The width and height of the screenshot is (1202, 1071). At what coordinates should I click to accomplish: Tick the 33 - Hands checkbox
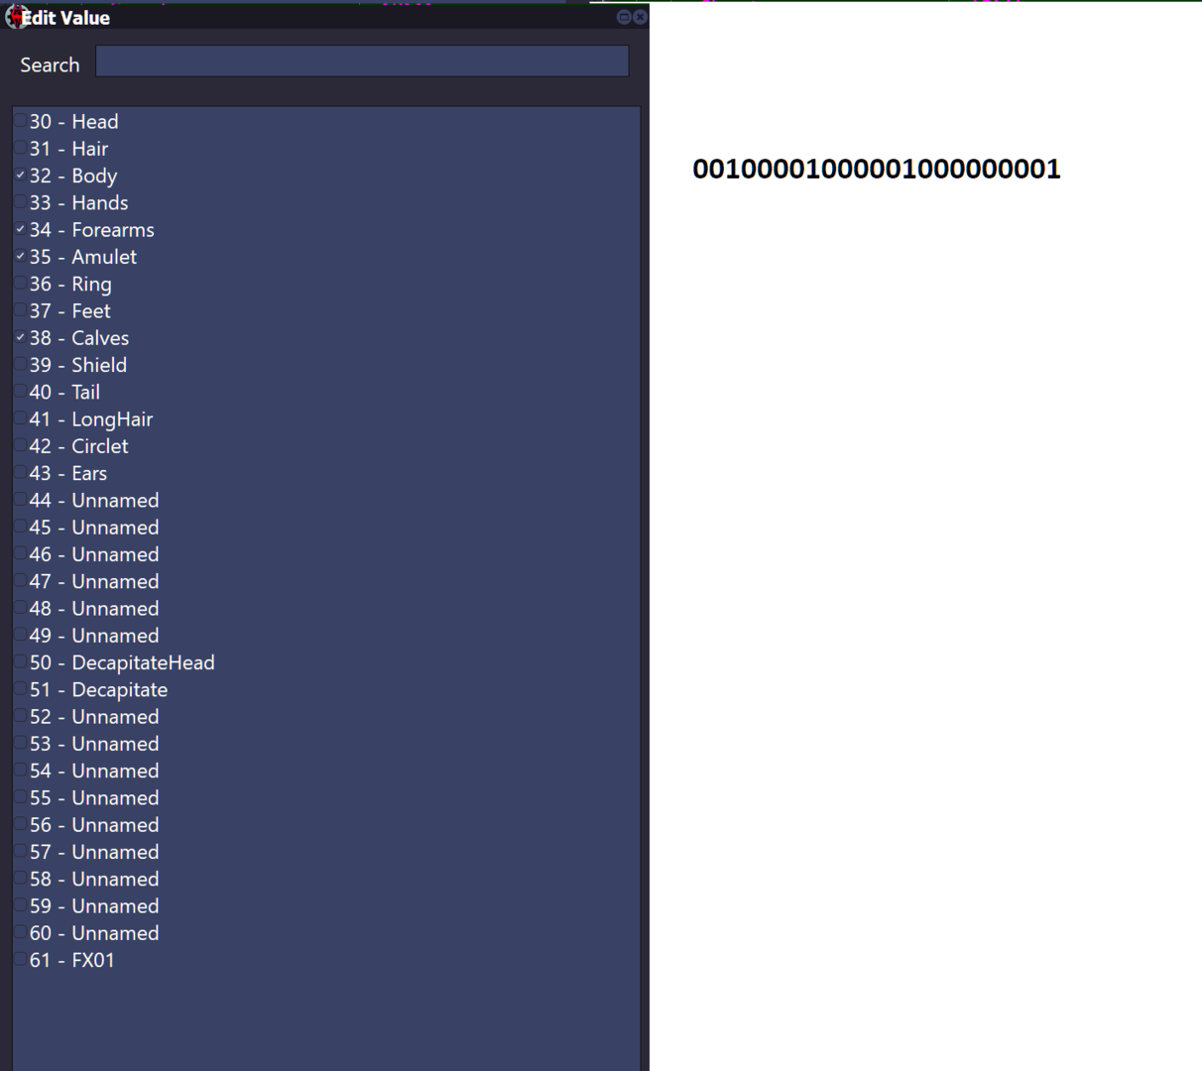click(x=20, y=201)
